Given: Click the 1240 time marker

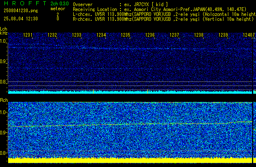Looking at the screenshot, I should point(247,35).
